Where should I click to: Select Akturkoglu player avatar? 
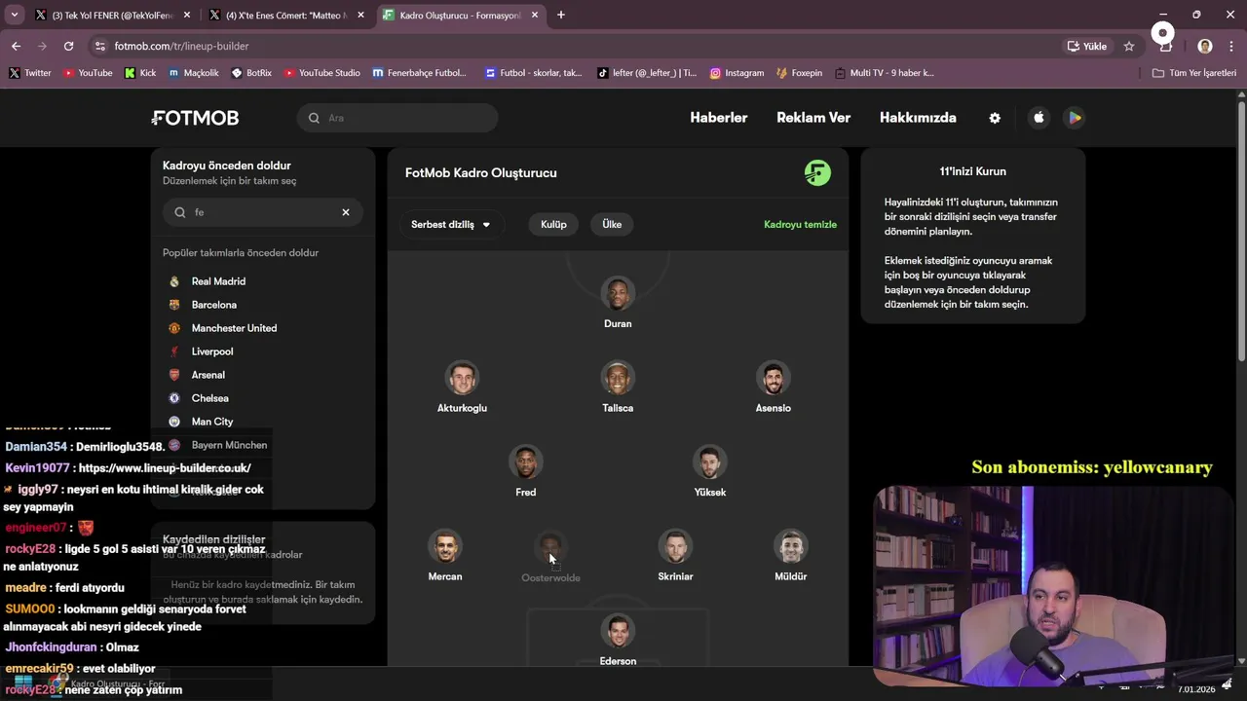click(462, 378)
